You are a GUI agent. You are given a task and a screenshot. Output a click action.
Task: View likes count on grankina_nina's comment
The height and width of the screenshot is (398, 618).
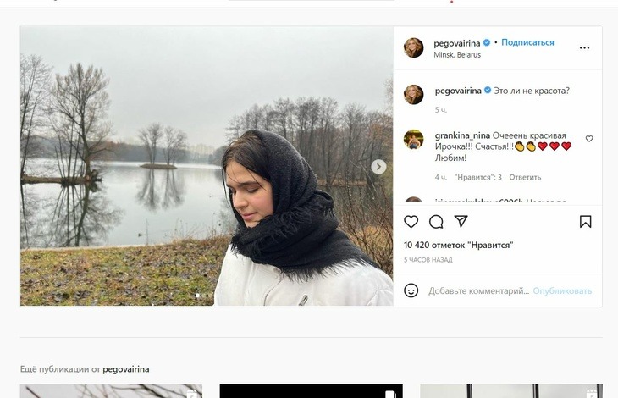[478, 178]
